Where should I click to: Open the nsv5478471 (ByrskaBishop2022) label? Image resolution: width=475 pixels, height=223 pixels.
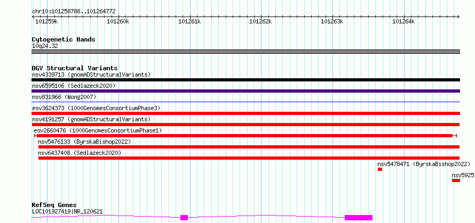point(424,164)
